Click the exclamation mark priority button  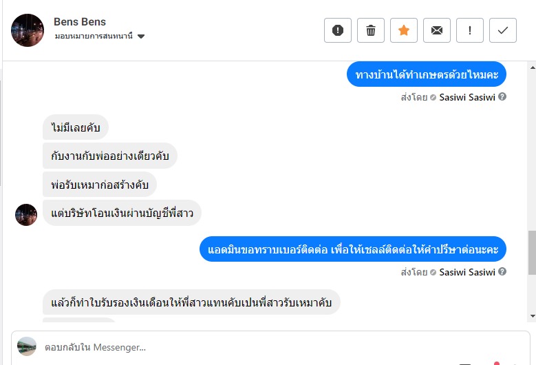470,30
